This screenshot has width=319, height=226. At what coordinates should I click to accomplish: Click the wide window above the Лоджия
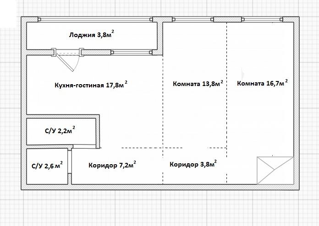(x=95, y=20)
